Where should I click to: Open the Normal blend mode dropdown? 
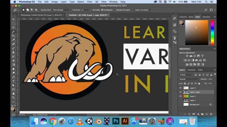(x=189, y=79)
